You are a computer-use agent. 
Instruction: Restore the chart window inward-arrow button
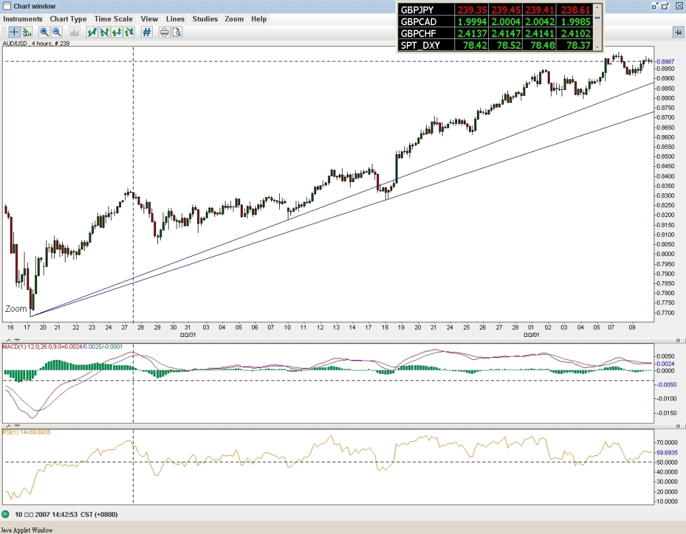point(655,6)
